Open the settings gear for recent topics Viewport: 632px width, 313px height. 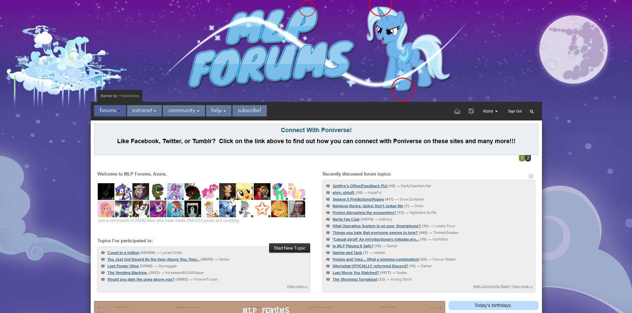[531, 176]
